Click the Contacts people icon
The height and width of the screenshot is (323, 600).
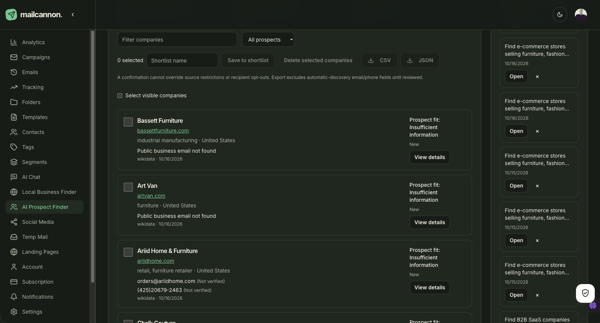14,132
